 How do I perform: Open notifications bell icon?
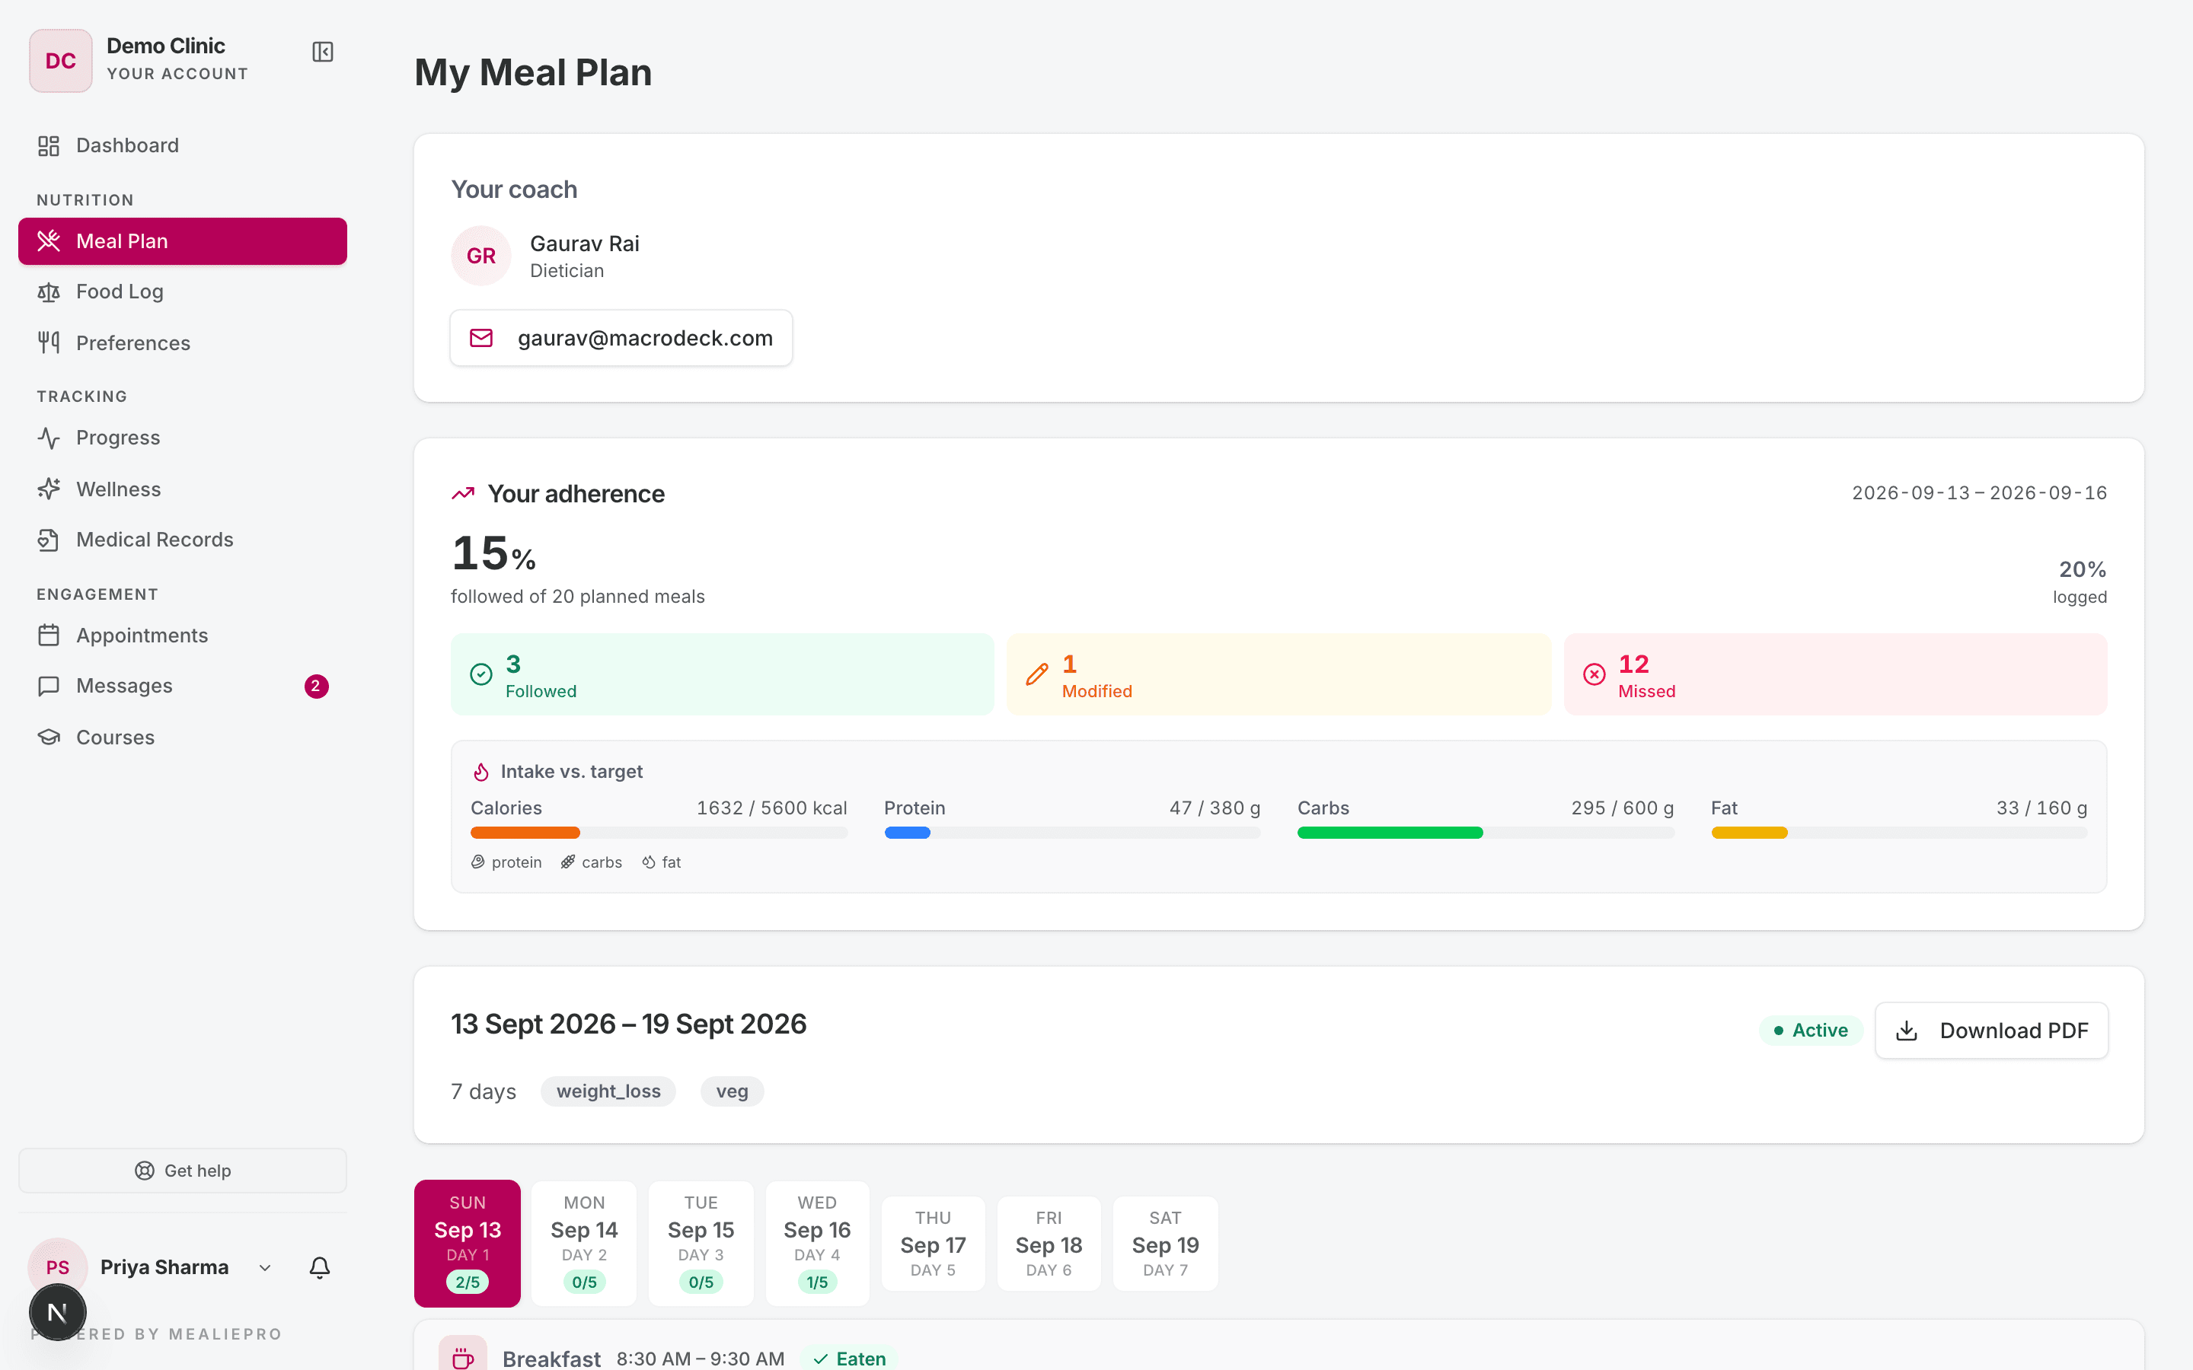pyautogui.click(x=320, y=1267)
